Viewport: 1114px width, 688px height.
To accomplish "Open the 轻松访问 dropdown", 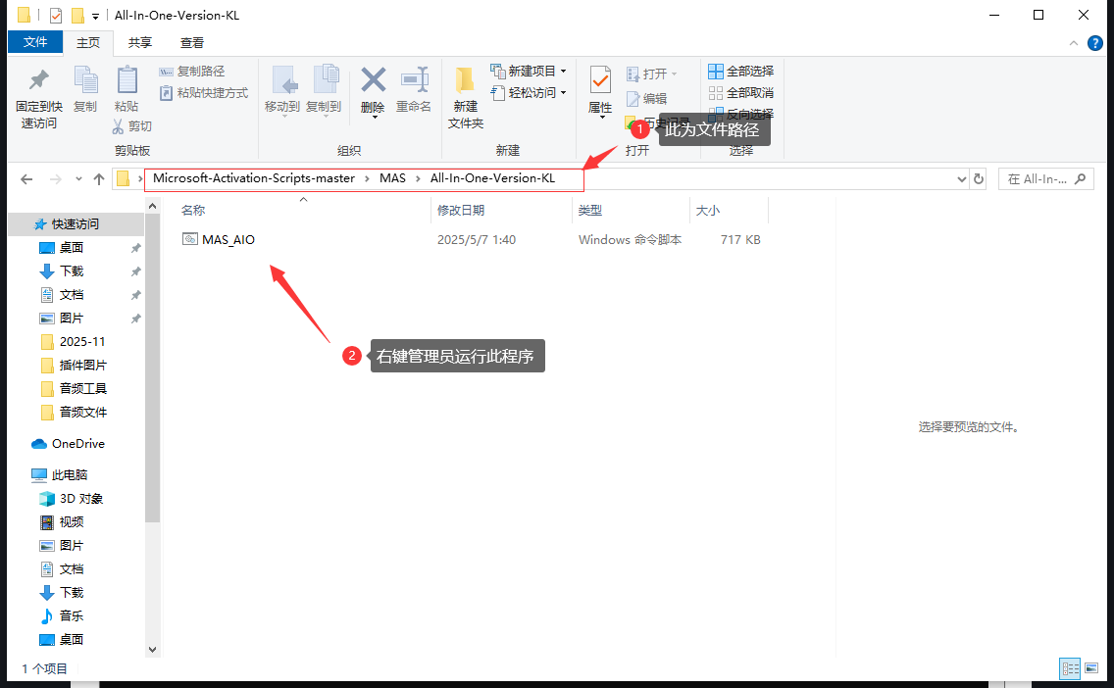I will pos(564,93).
